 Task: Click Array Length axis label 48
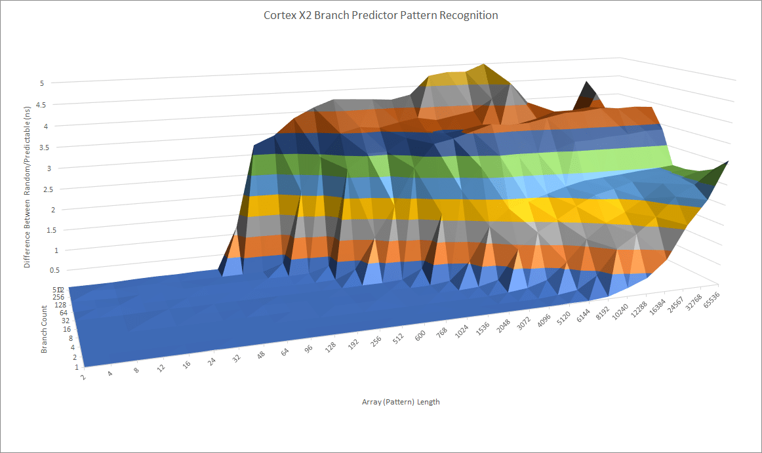coord(261,355)
